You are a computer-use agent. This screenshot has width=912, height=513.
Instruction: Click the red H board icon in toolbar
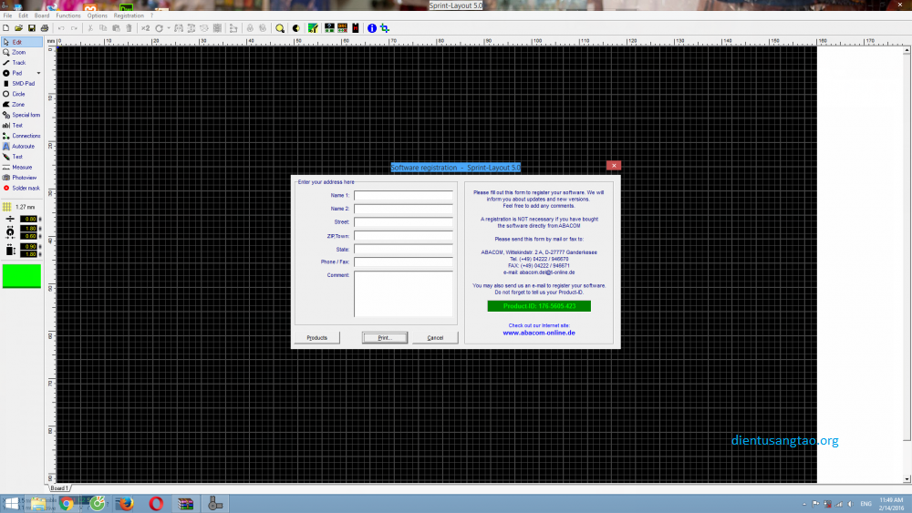356,28
